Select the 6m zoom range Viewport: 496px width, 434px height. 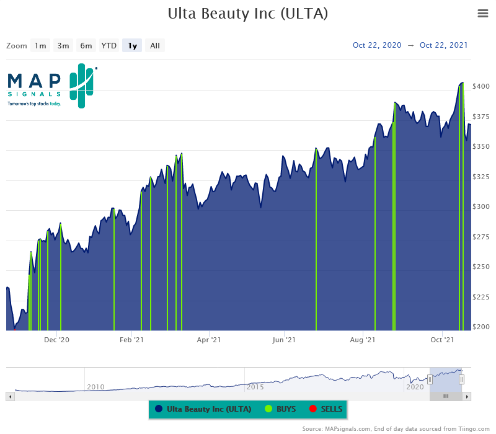point(86,45)
